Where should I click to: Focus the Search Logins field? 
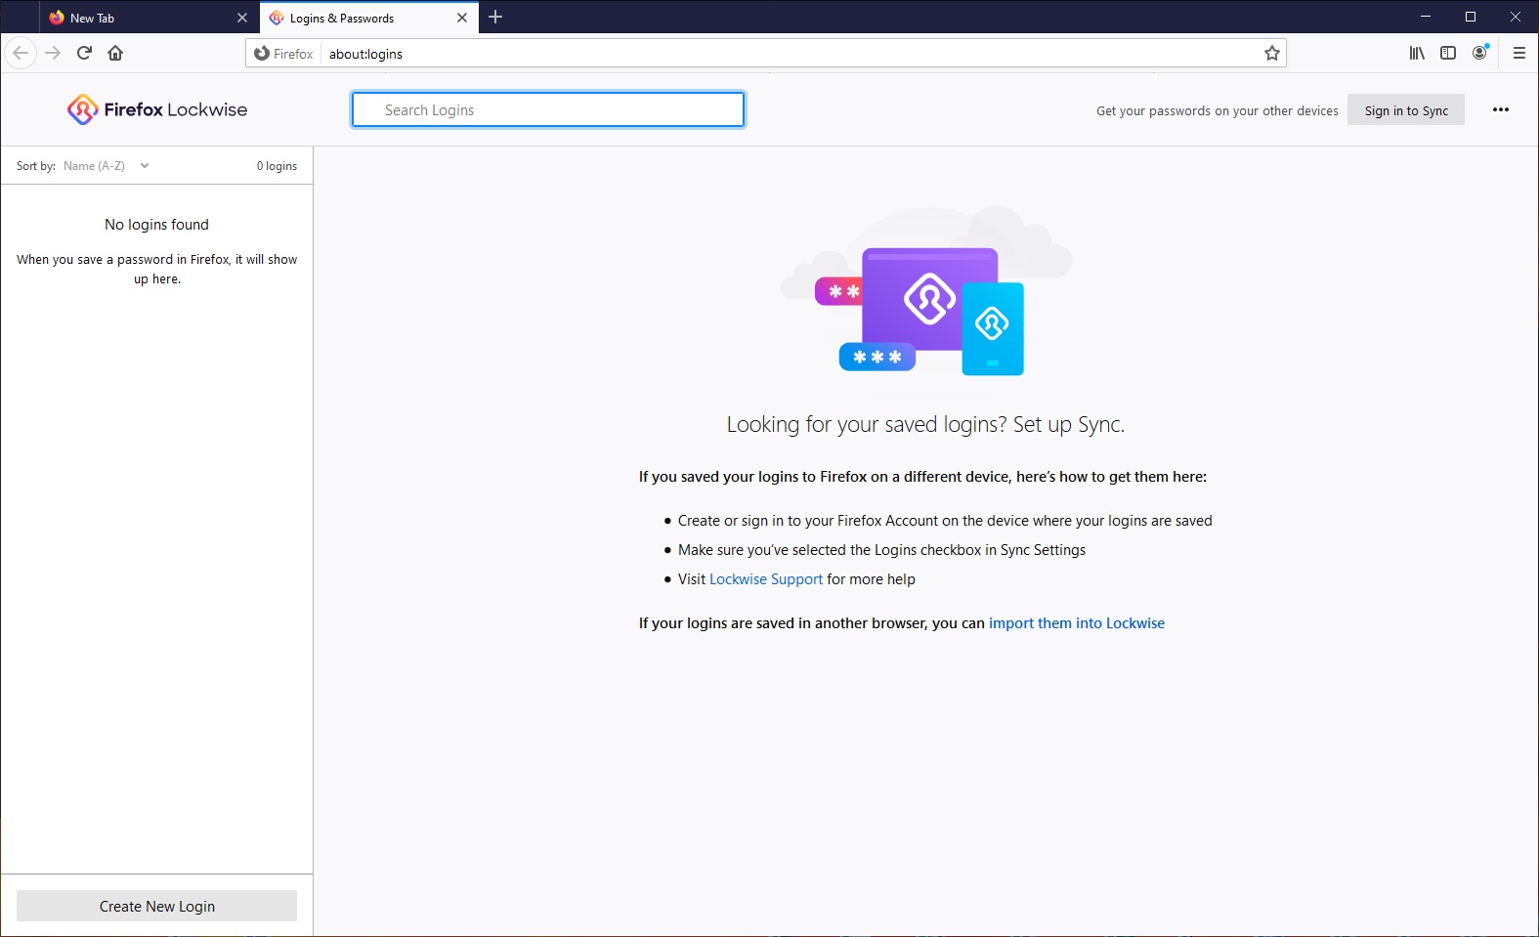pyautogui.click(x=548, y=109)
